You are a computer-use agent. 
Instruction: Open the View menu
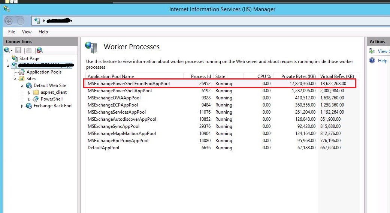(27, 32)
